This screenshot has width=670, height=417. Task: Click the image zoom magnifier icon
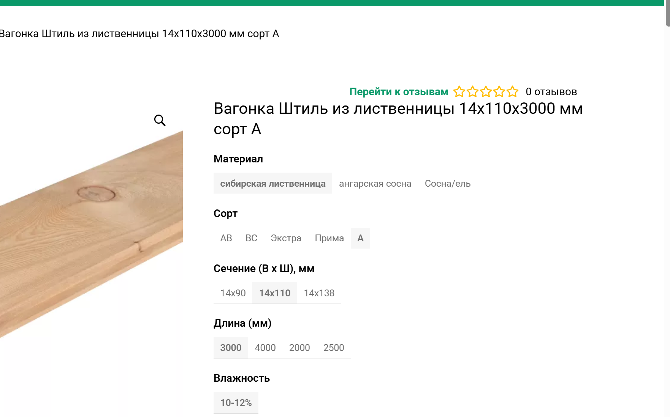coord(160,120)
